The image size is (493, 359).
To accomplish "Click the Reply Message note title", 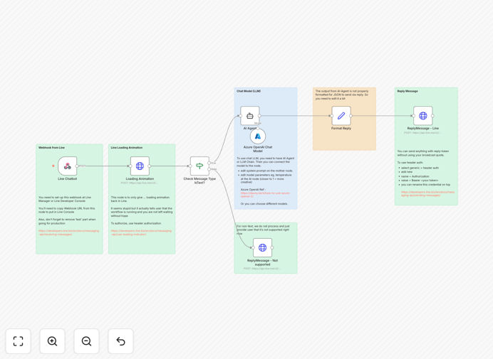I will click(x=408, y=91).
